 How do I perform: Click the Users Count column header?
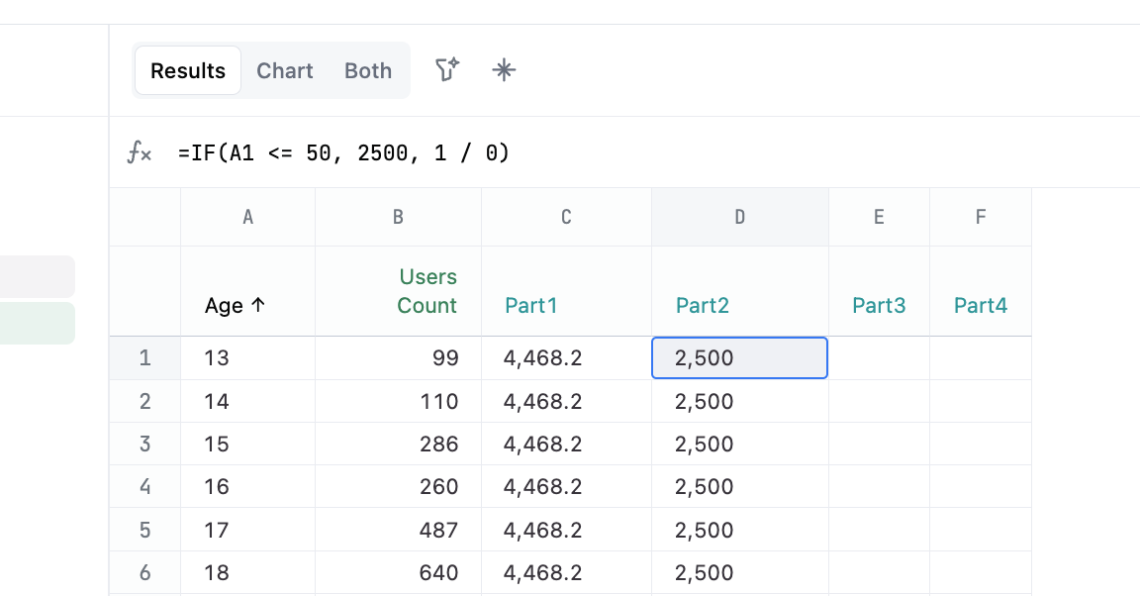click(x=427, y=291)
